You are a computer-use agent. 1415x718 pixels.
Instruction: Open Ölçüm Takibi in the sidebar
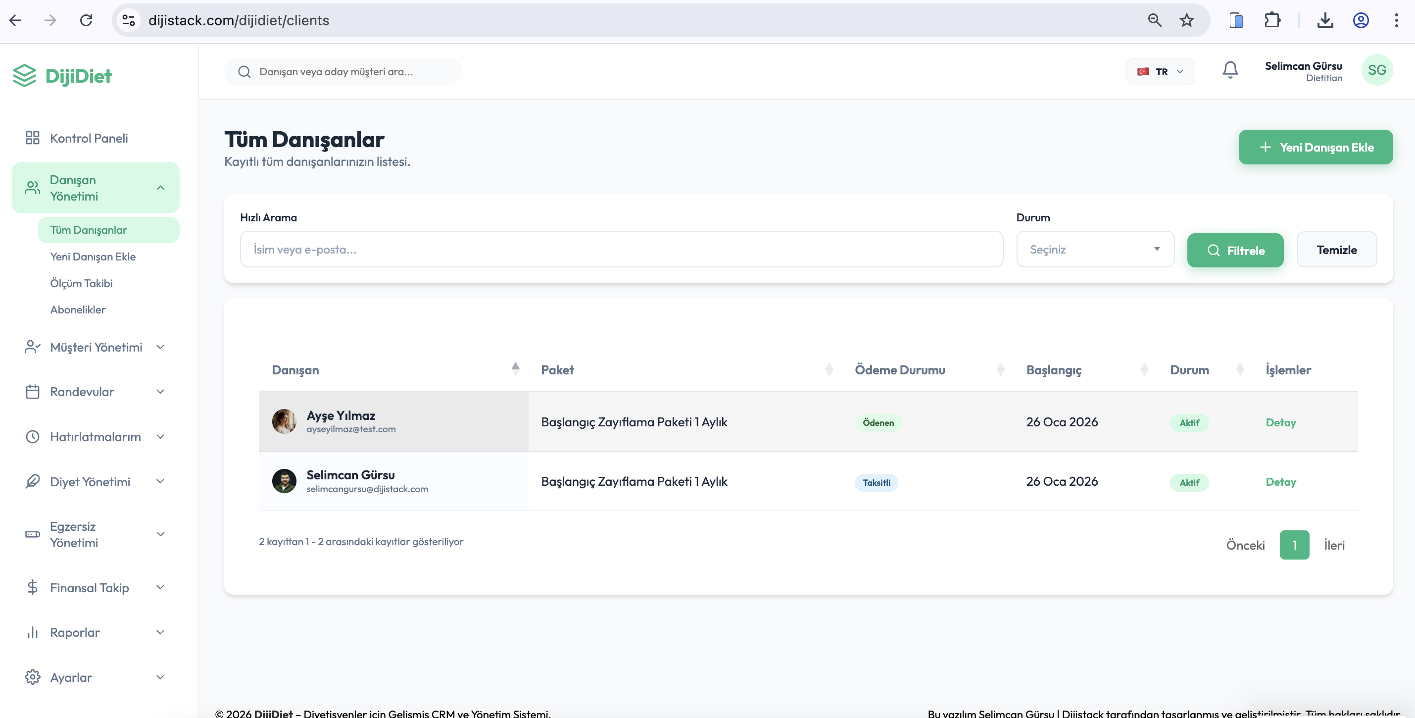pos(81,283)
